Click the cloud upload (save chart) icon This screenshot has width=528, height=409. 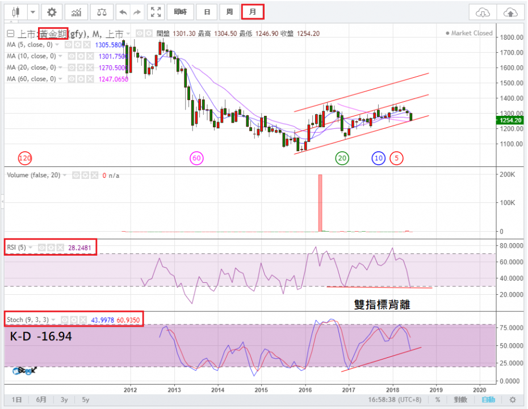[x=510, y=13]
